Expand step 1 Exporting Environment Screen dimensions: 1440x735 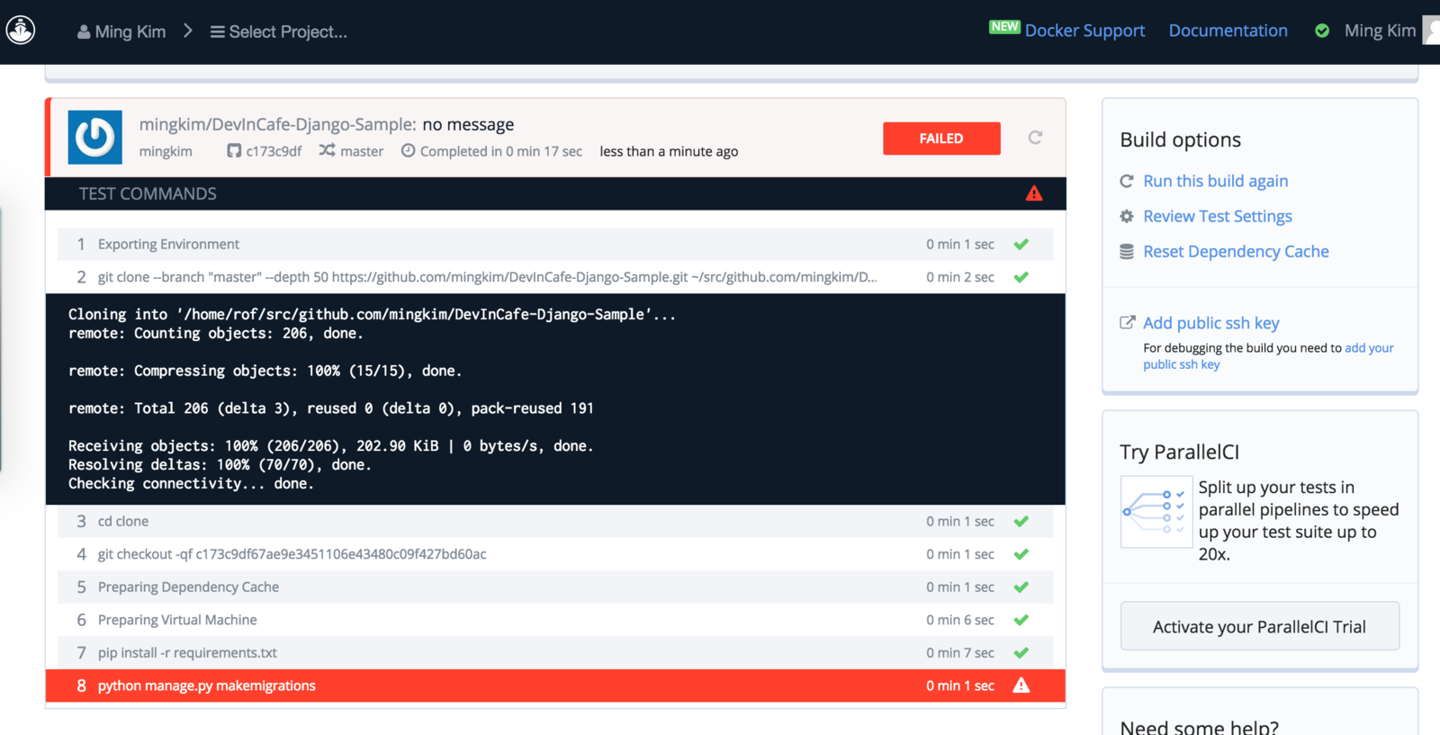555,244
